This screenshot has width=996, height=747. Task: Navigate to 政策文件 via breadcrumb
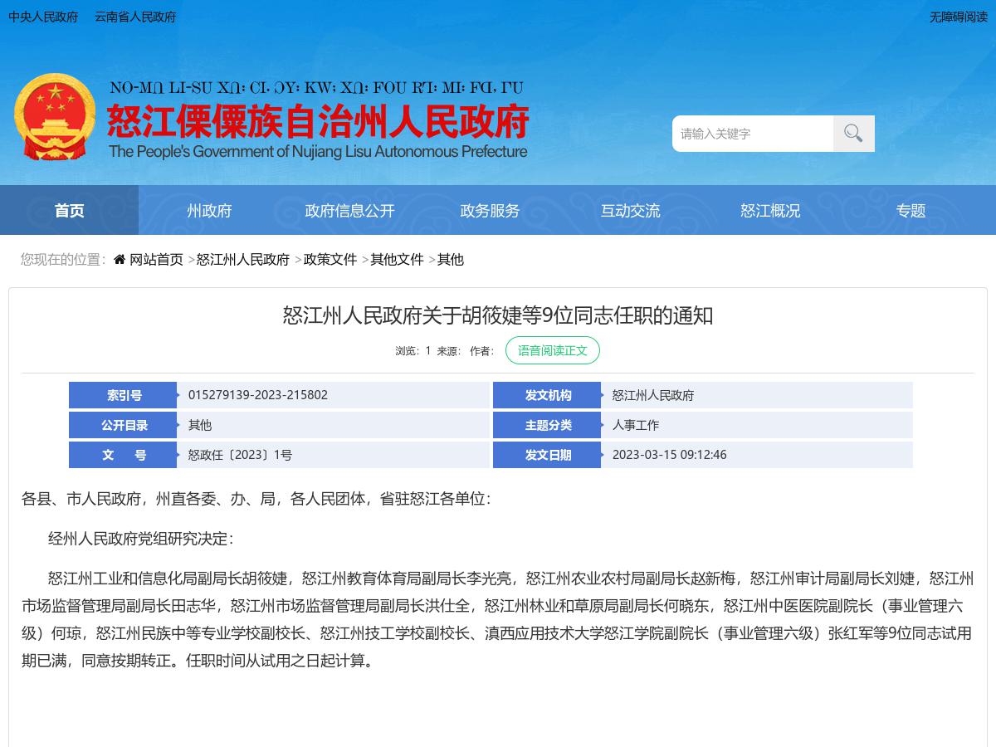(x=330, y=259)
